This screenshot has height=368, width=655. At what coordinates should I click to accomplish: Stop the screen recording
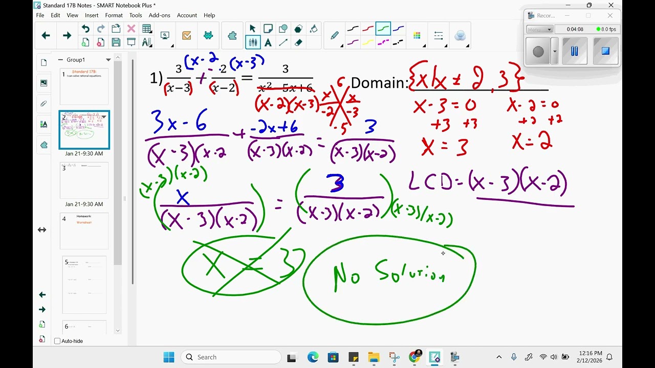click(x=605, y=51)
